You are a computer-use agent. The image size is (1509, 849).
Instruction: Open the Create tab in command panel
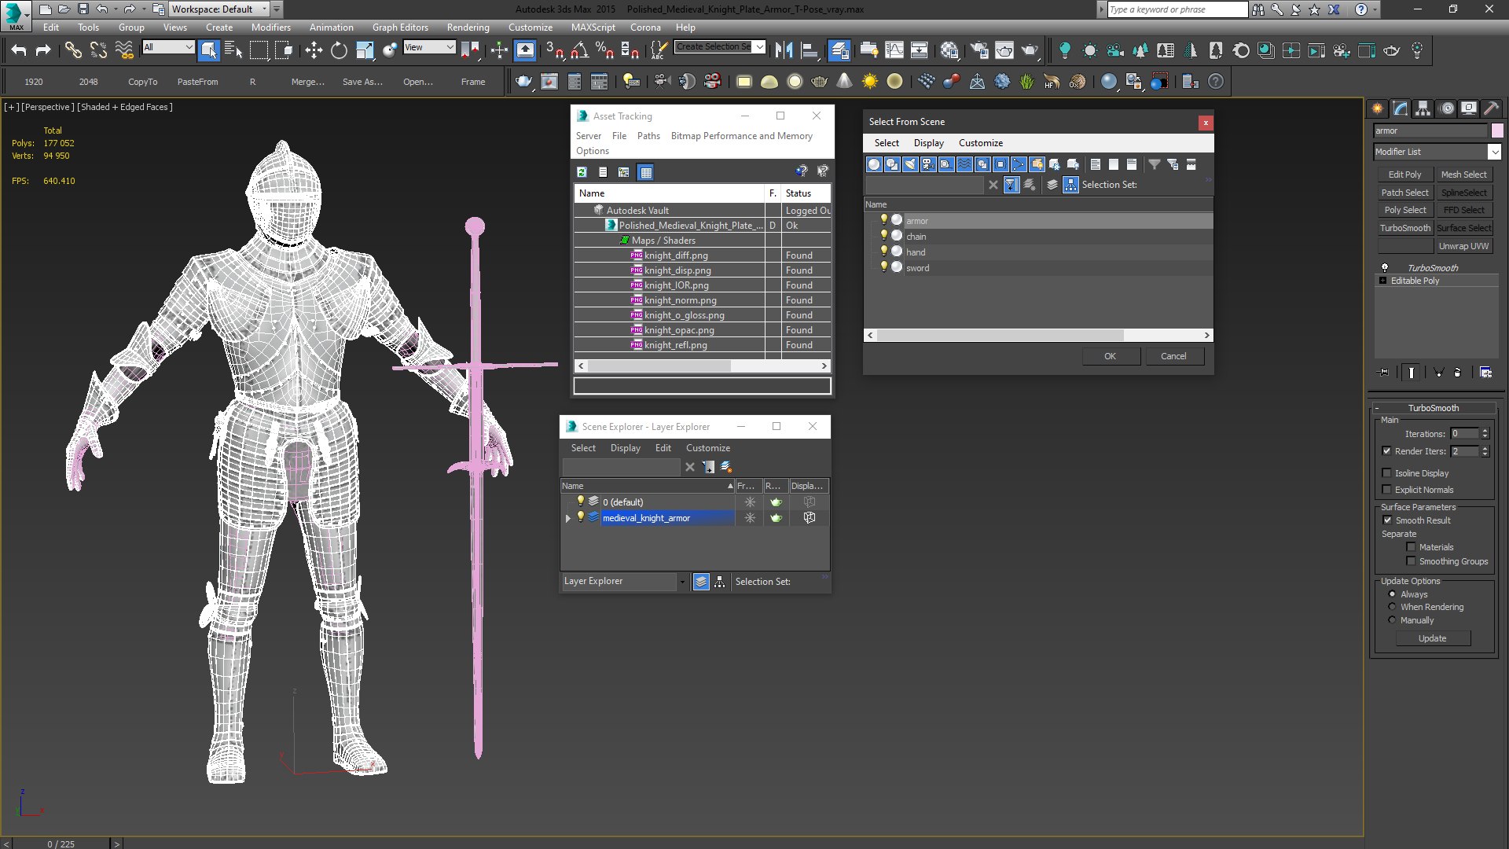(1377, 108)
